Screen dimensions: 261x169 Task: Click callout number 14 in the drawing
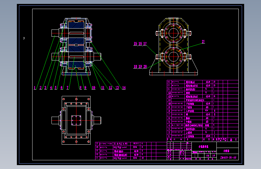tap(124, 88)
